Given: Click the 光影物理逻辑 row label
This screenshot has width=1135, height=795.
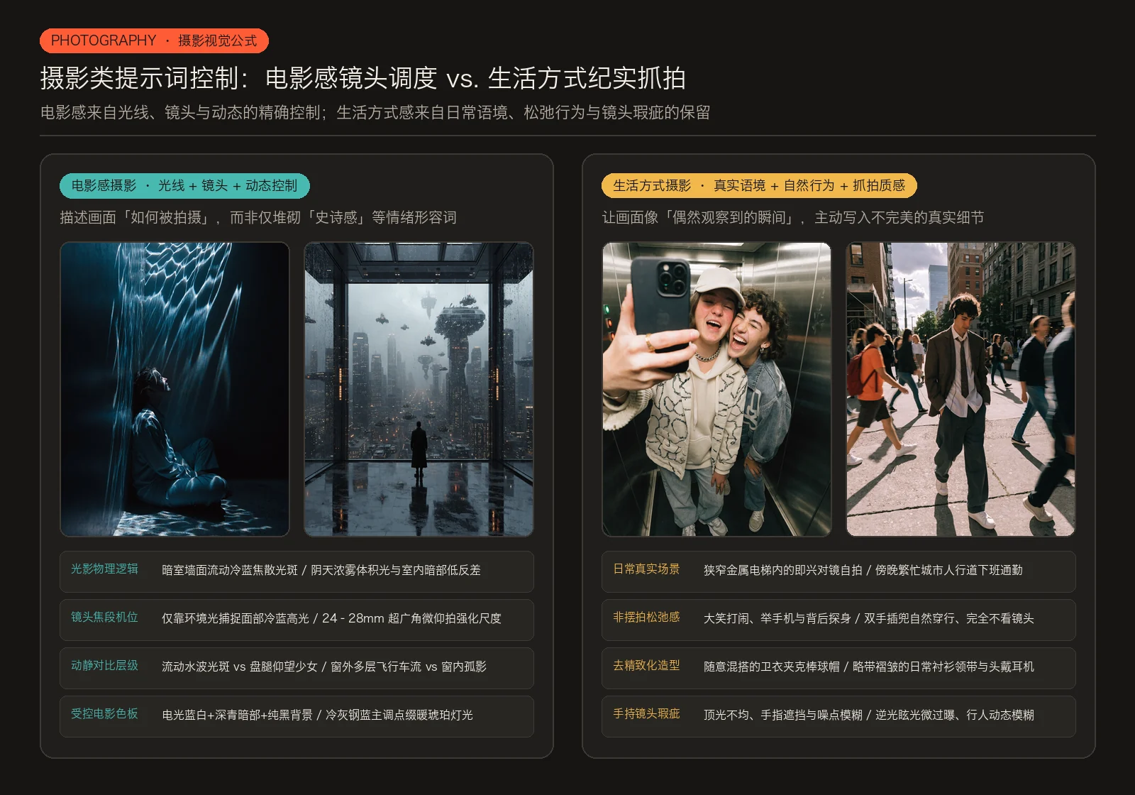Looking at the screenshot, I should [104, 569].
